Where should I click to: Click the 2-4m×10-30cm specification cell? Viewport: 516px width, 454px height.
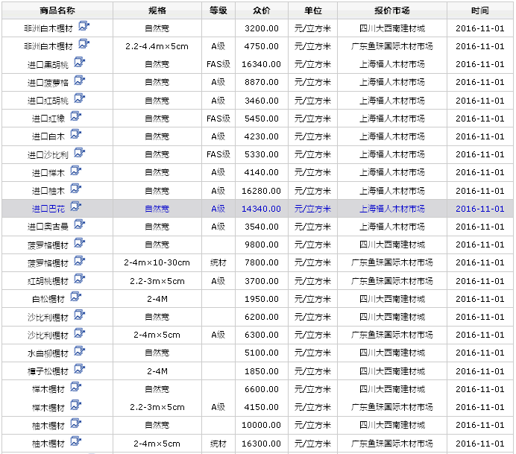click(157, 263)
